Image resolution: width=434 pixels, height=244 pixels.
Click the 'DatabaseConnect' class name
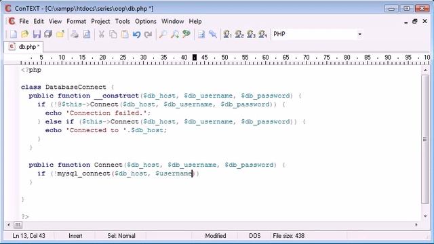(75, 87)
